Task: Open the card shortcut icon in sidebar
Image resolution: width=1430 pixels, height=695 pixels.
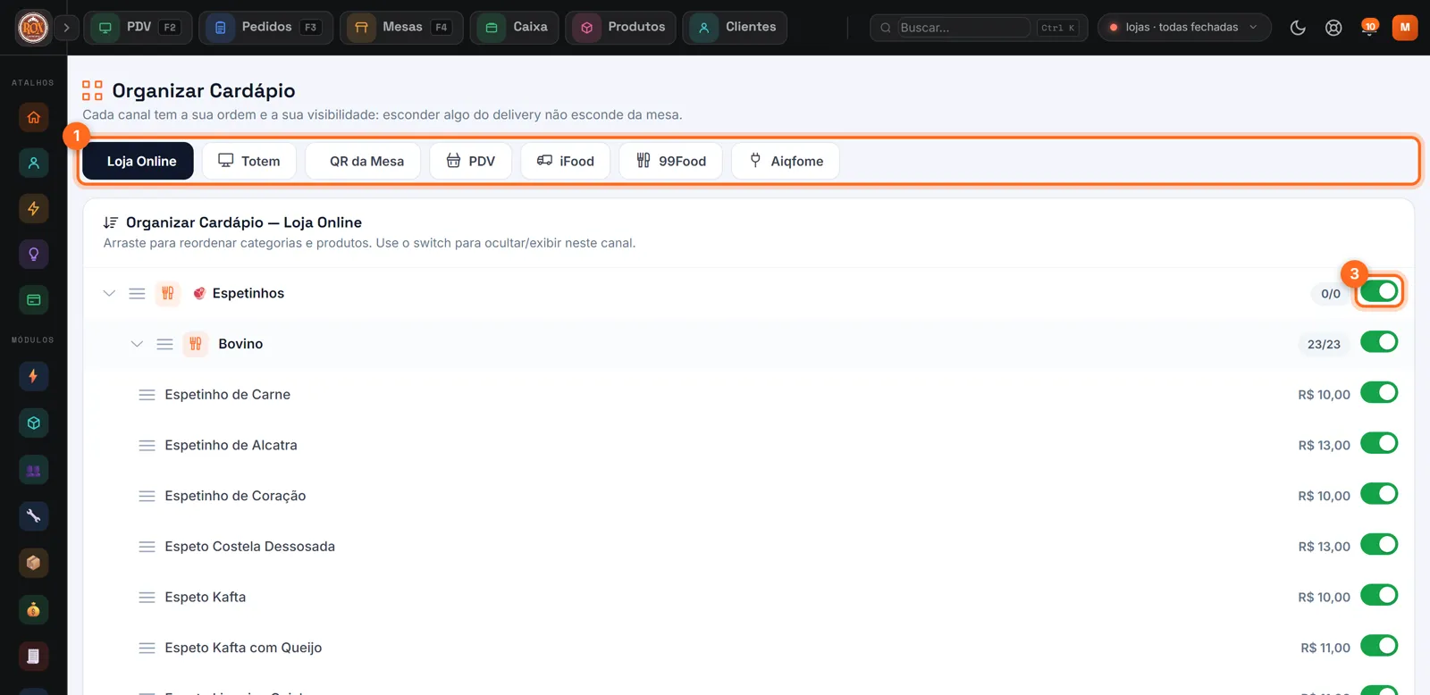Action: [x=33, y=300]
